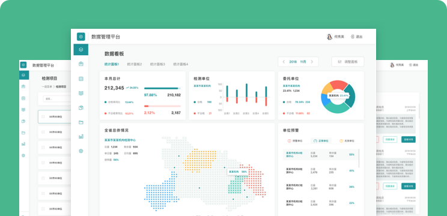The width and height of the screenshot is (447, 216).
Task: Tick the third XX市XX单位 row checkbox
Action: point(43,148)
